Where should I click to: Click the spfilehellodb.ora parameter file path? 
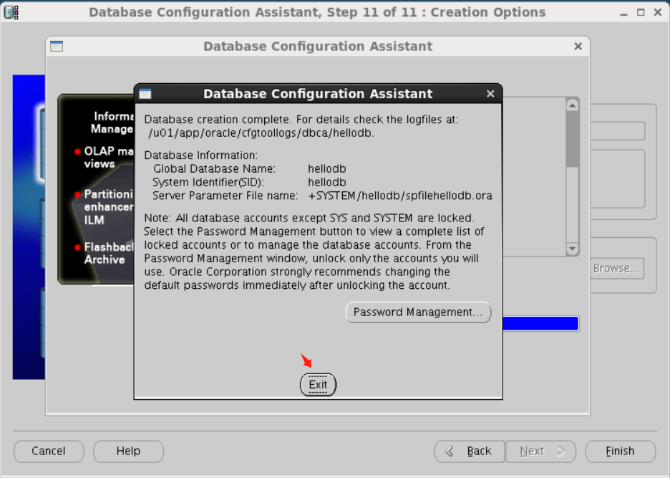tap(400, 196)
